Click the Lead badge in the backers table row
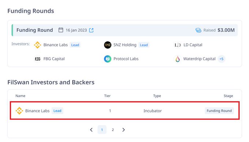Screen dimensions: 249x142 click(x=57, y=111)
